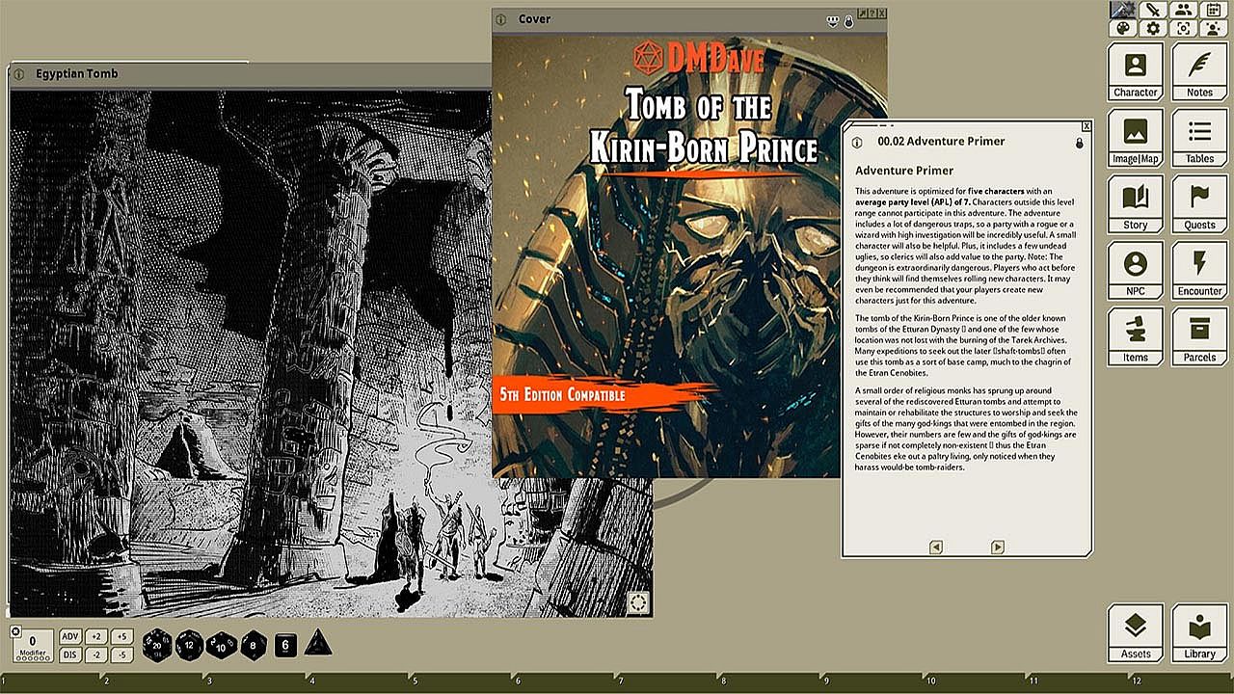Go to previous story page arrow
This screenshot has width=1234, height=694.
point(935,547)
